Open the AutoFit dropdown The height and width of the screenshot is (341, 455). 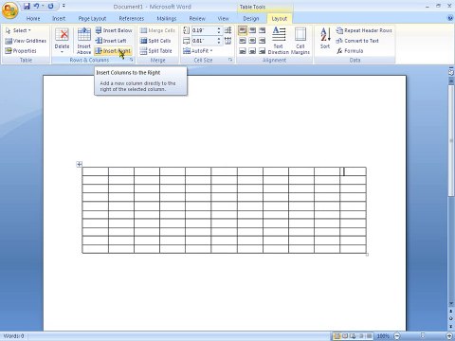tap(198, 51)
